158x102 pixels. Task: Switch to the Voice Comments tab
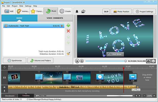(55, 18)
